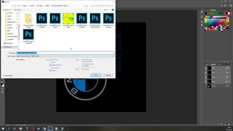Click the foreground color square in toolbar
Viewport: 233px width, 131px height.
pos(1,84)
